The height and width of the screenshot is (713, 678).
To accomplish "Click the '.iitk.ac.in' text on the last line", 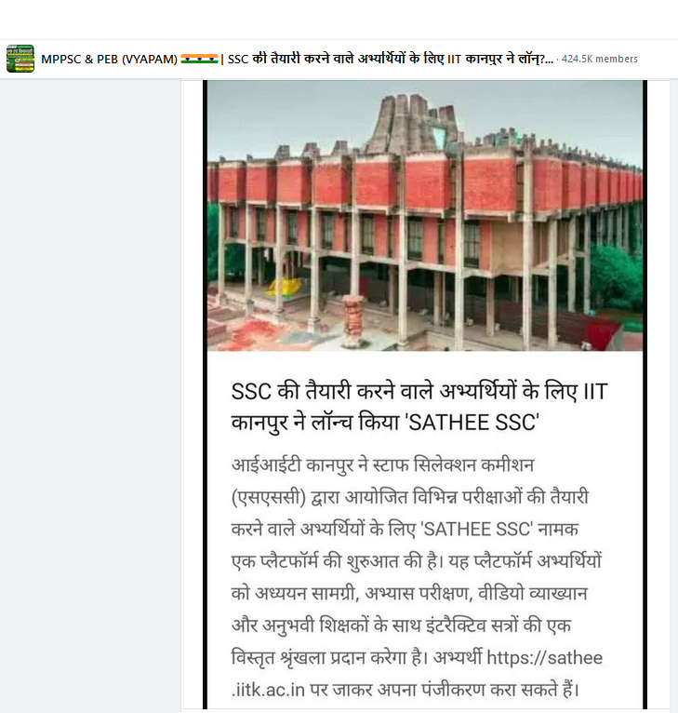I will pyautogui.click(x=268, y=691).
